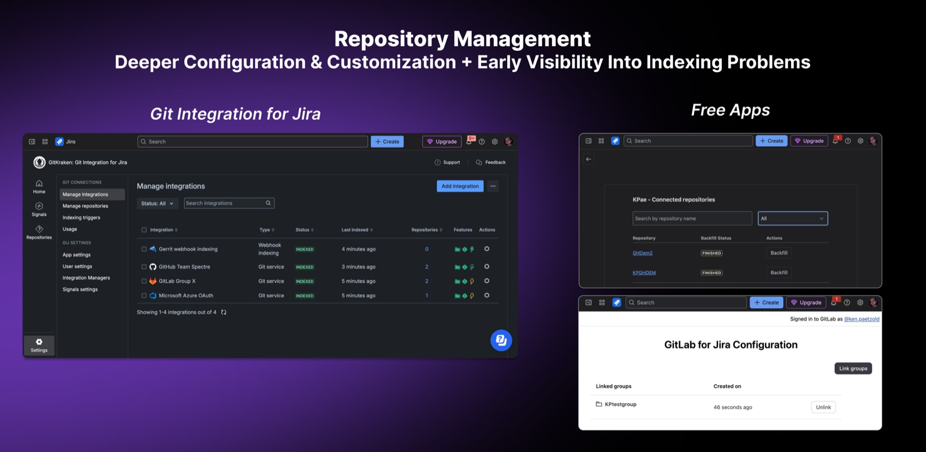Open the settings gear in the GitLab Configuration top bar
The height and width of the screenshot is (452, 926).
[860, 303]
